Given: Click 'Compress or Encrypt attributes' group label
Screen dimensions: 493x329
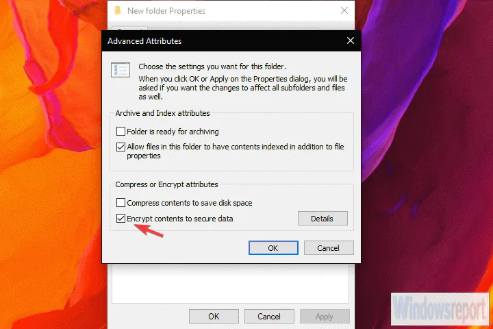Looking at the screenshot, I should tap(166, 184).
